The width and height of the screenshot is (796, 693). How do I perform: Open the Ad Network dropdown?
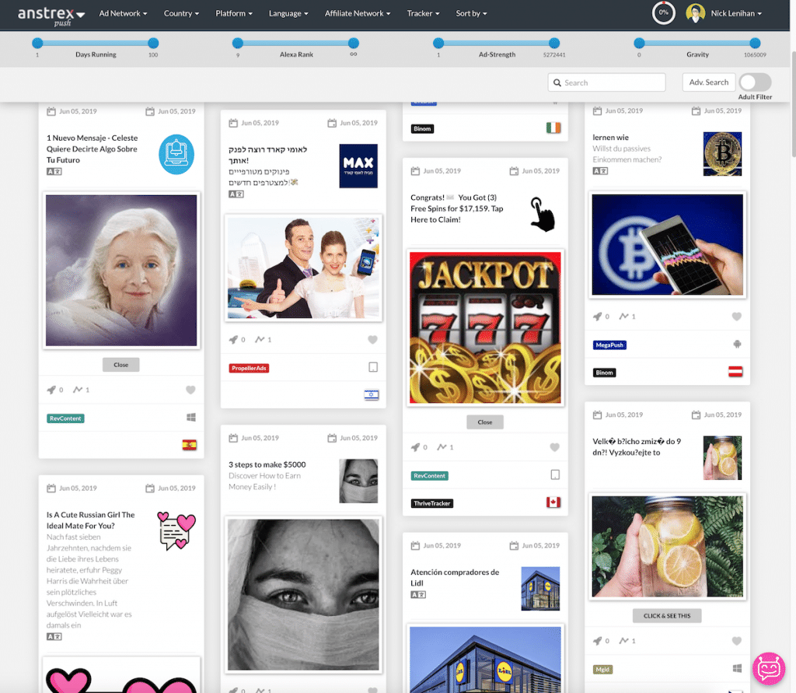(123, 13)
